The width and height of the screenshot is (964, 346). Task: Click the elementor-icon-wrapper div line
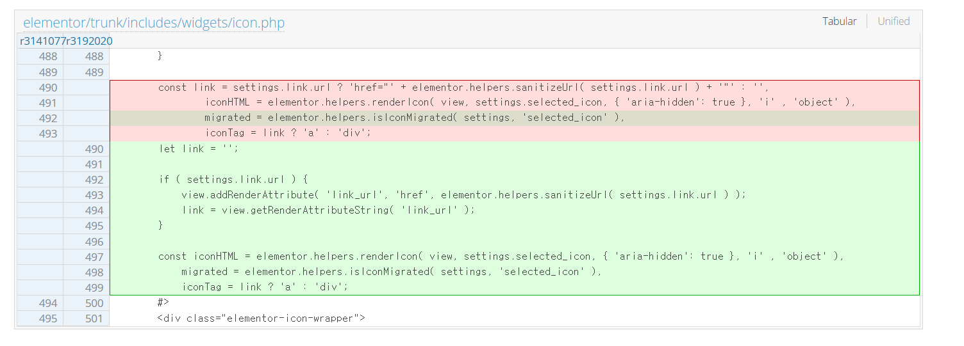click(x=515, y=318)
